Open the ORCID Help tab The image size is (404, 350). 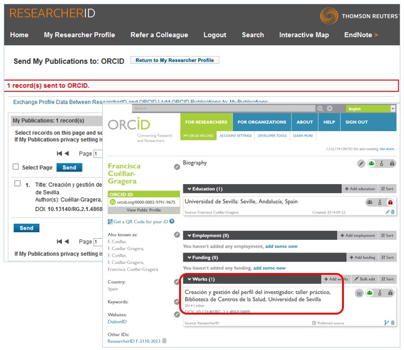point(329,122)
